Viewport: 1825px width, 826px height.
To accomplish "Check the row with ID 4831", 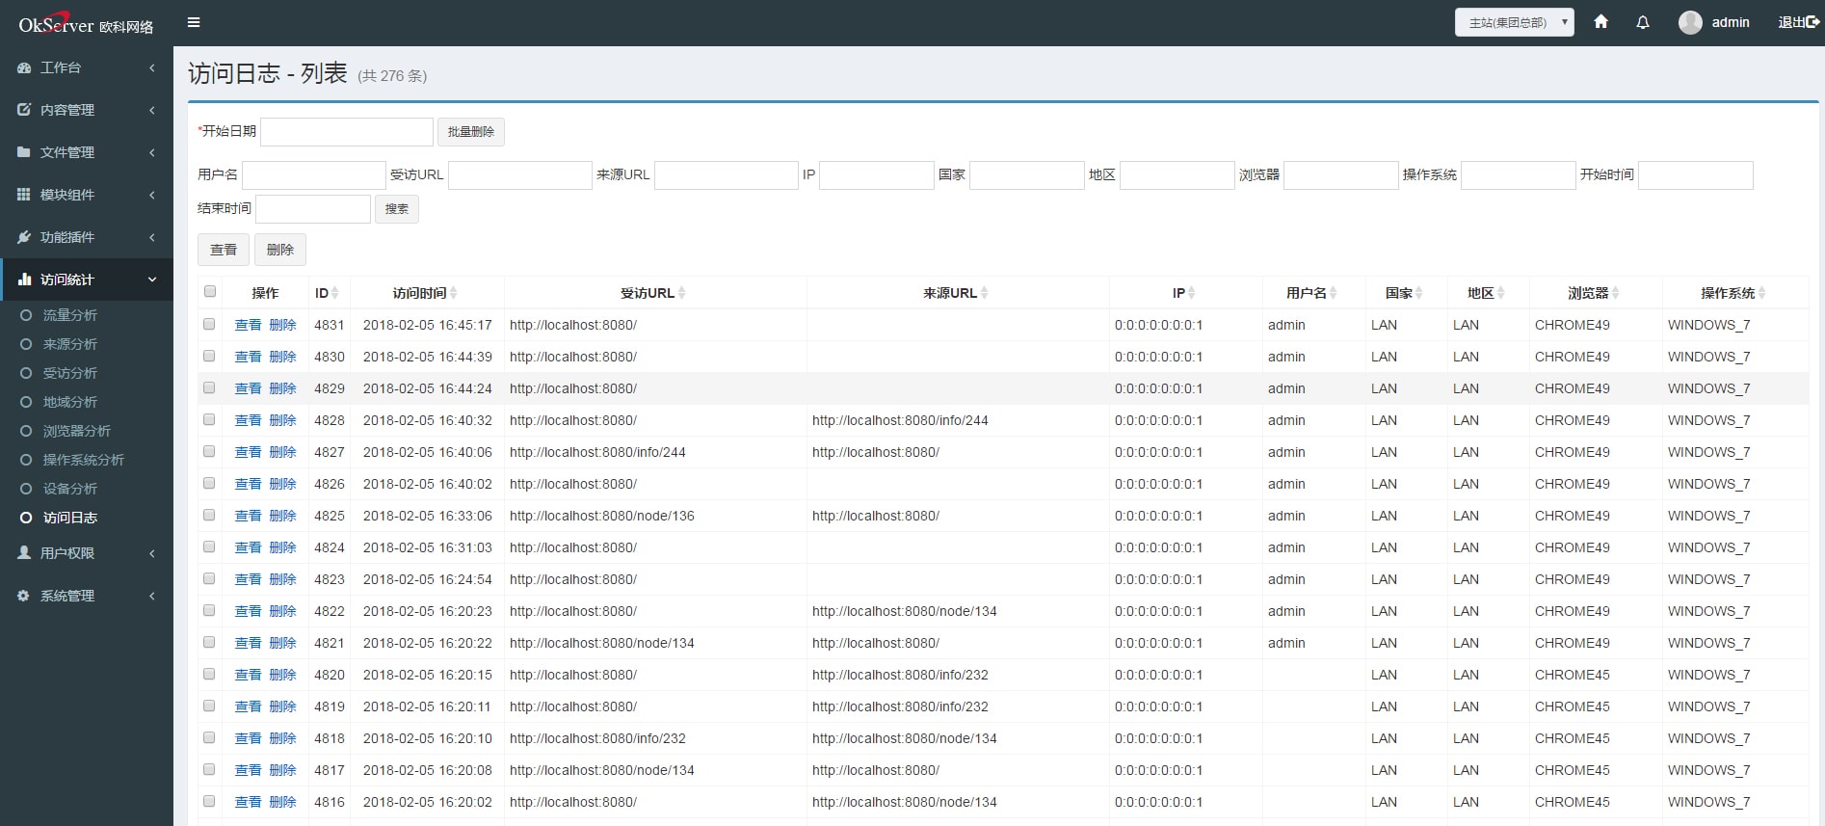I will tap(209, 324).
